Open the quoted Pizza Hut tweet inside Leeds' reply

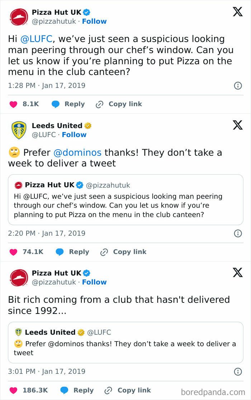[126, 200]
